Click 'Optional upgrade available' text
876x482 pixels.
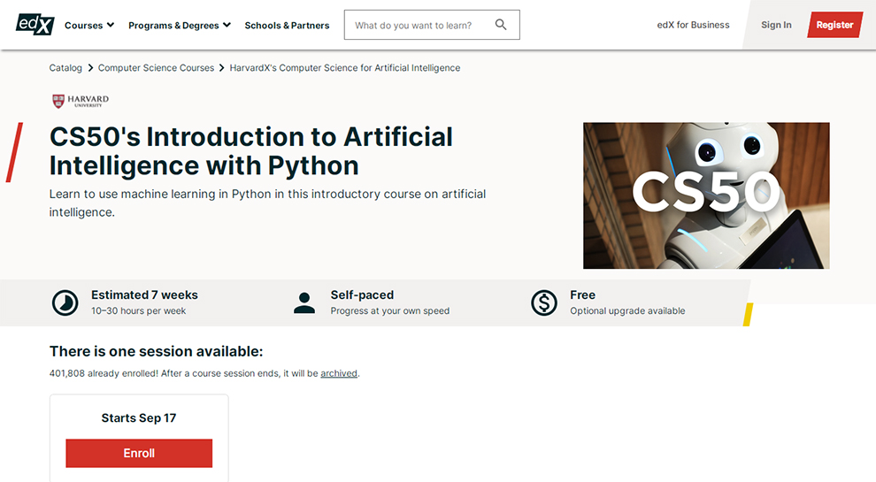(x=627, y=310)
